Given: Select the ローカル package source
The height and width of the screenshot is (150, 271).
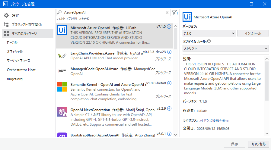Looking at the screenshot, I should [x=12, y=42].
